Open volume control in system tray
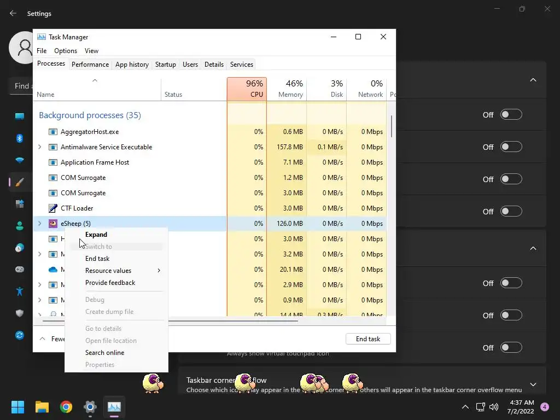Viewport: 560px width, 420px height. tap(494, 407)
